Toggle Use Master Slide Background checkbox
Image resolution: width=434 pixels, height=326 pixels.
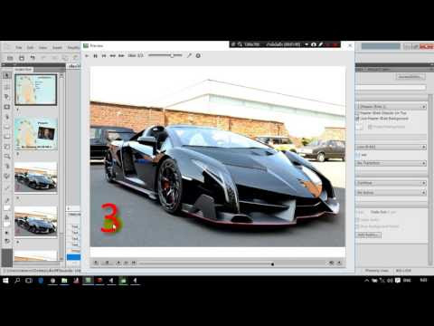coord(358,119)
